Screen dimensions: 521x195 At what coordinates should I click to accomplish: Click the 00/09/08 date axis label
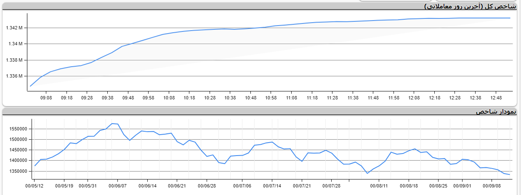(x=491, y=185)
